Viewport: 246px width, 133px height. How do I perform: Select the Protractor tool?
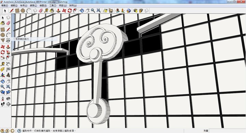[3, 69]
